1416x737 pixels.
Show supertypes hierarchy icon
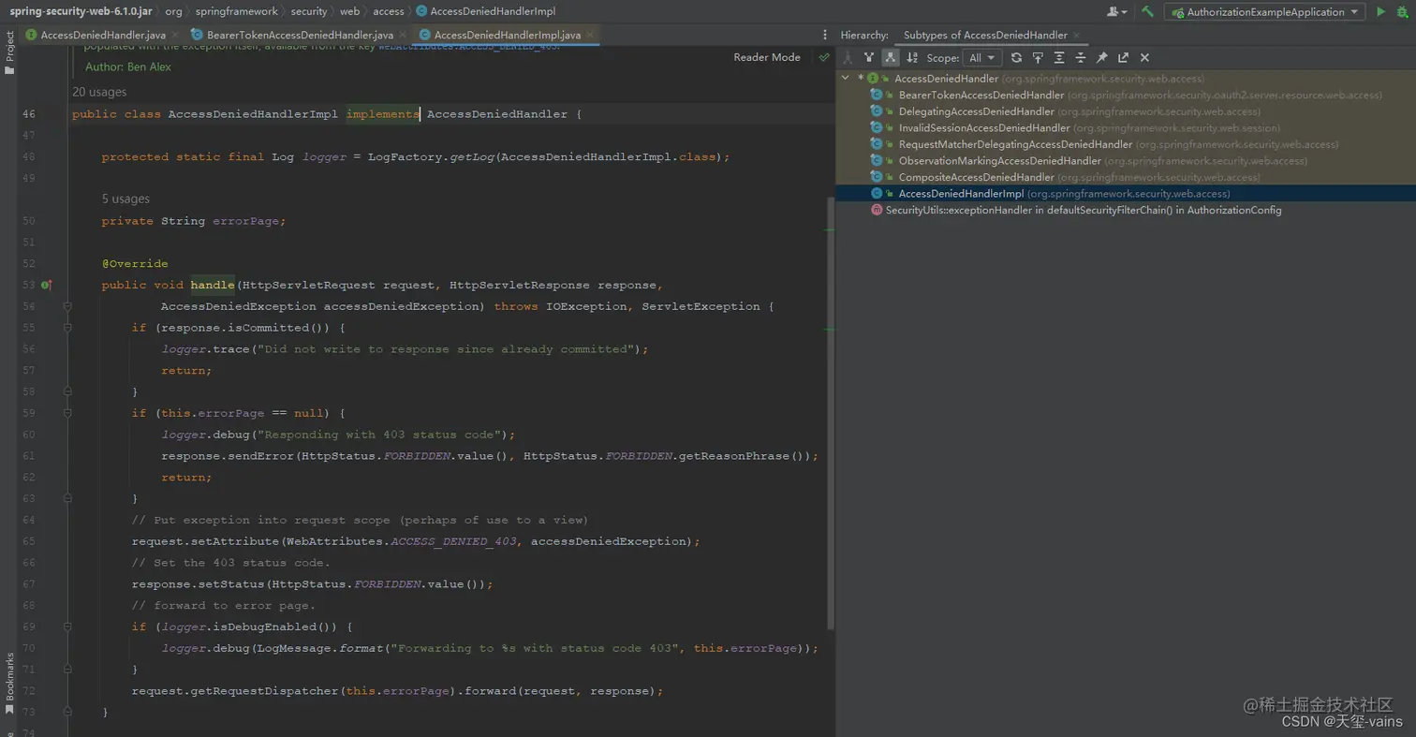pos(869,57)
